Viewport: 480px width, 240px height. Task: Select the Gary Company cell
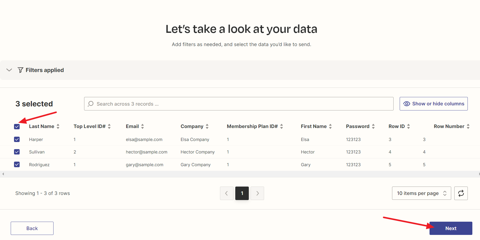[x=196, y=165]
